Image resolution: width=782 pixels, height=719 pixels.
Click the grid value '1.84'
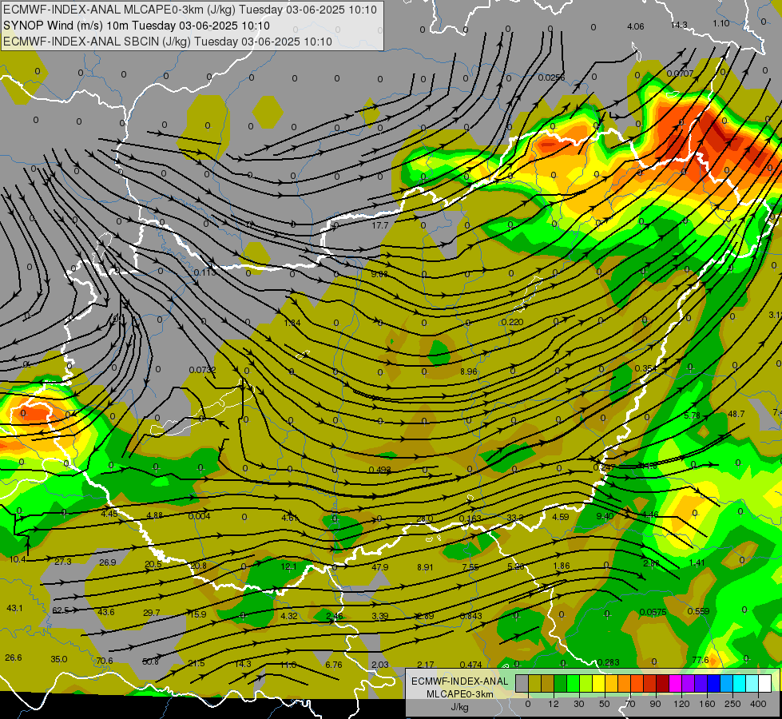(292, 323)
